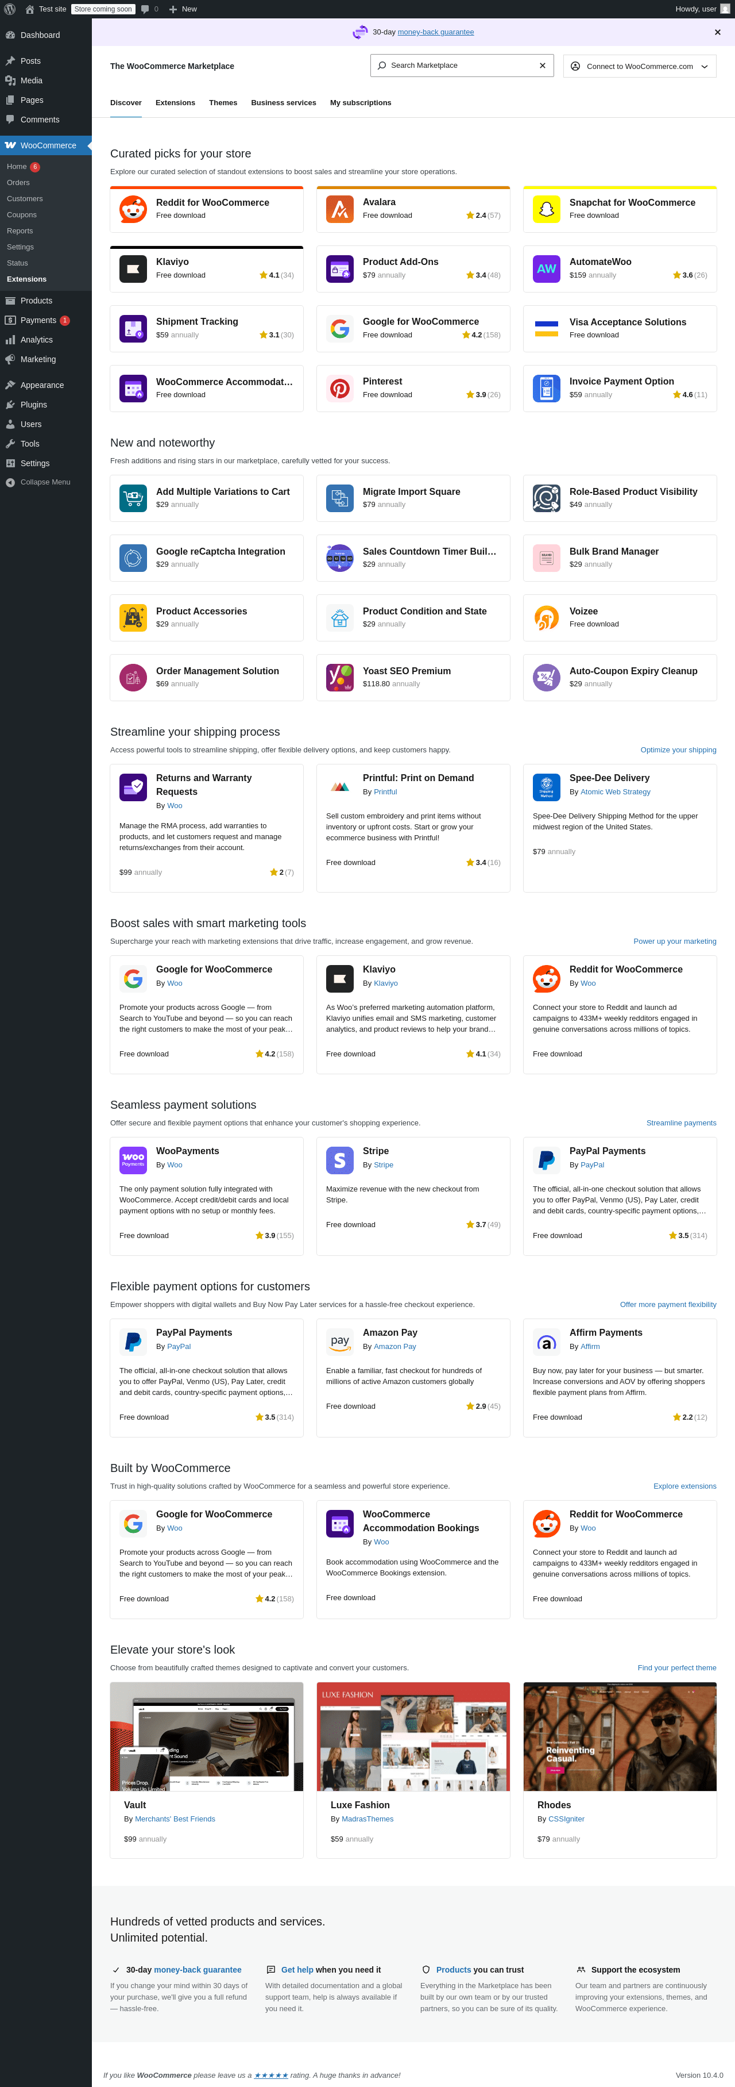Switch to the Extensions tab
Image resolution: width=735 pixels, height=2087 pixels.
tap(175, 103)
